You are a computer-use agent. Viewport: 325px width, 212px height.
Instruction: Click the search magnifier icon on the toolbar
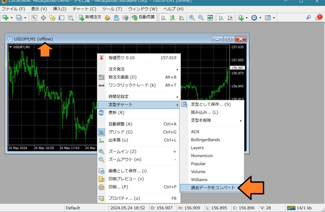coord(308,18)
